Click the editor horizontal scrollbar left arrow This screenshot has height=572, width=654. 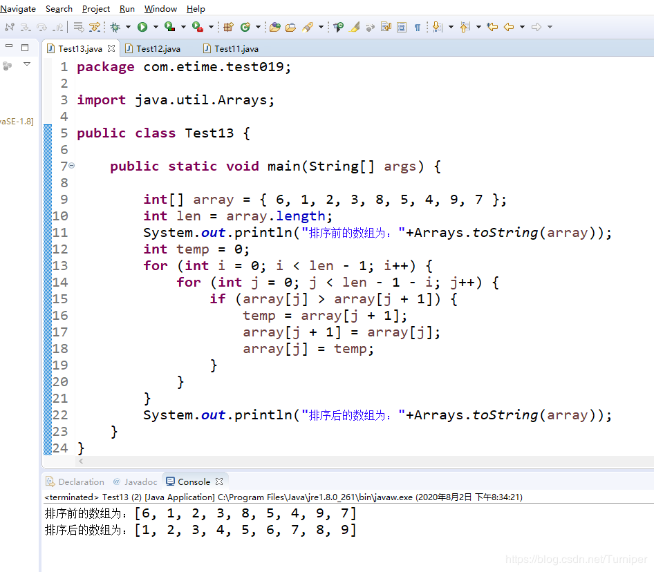(x=80, y=461)
